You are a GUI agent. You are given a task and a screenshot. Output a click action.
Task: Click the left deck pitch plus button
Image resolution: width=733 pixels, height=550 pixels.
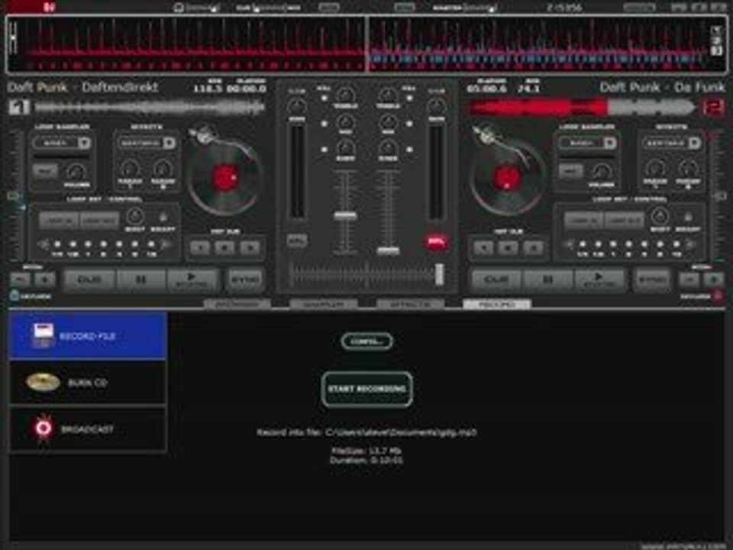[x=45, y=280]
